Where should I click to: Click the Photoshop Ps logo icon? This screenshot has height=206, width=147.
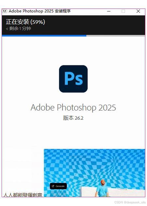click(73, 79)
